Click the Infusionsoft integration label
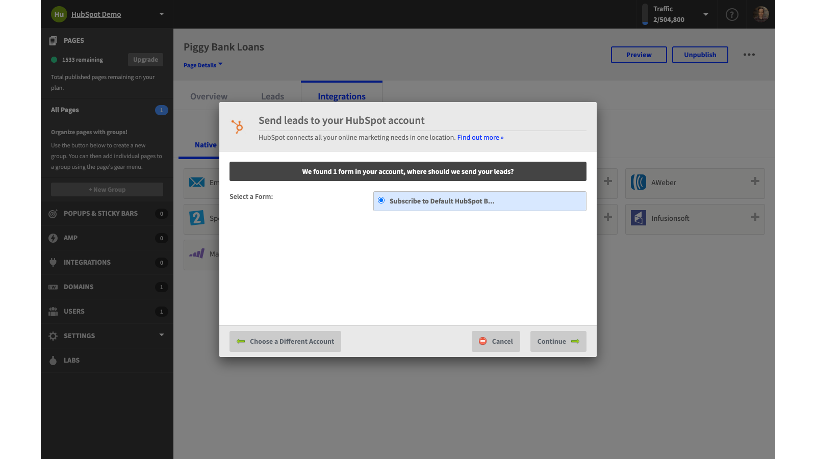Image resolution: width=816 pixels, height=459 pixels. coord(670,218)
